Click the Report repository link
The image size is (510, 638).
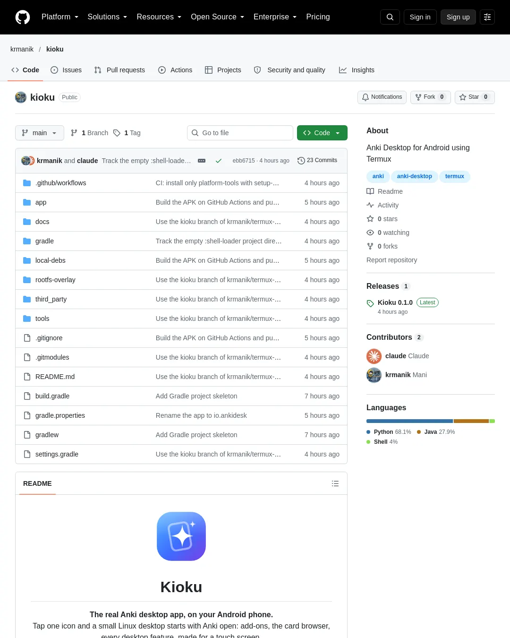coord(391,260)
